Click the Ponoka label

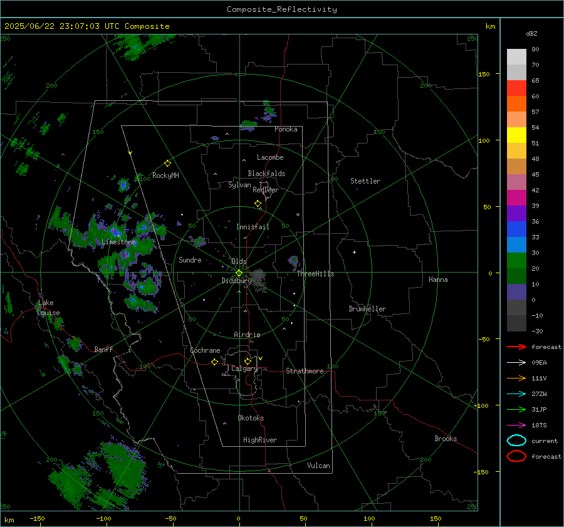click(x=286, y=129)
